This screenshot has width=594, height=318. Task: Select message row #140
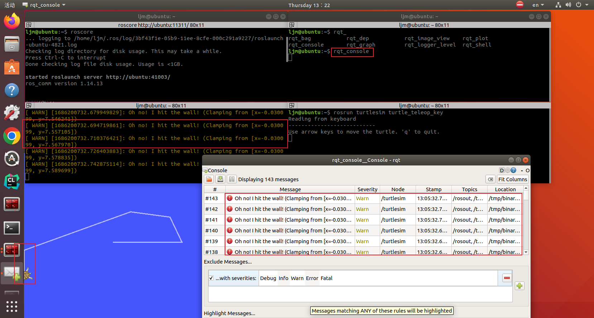[x=363, y=230]
